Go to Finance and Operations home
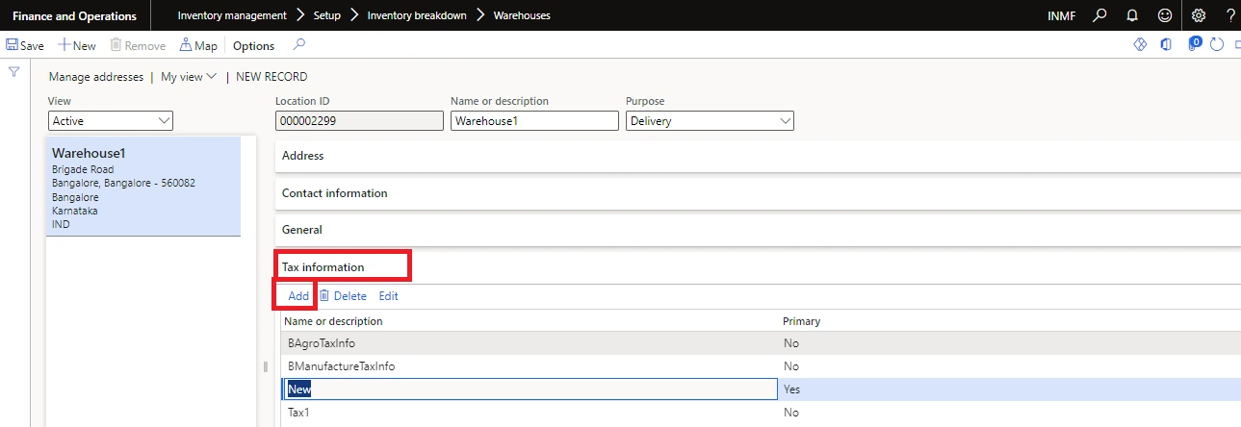The width and height of the screenshot is (1241, 427). tap(74, 15)
